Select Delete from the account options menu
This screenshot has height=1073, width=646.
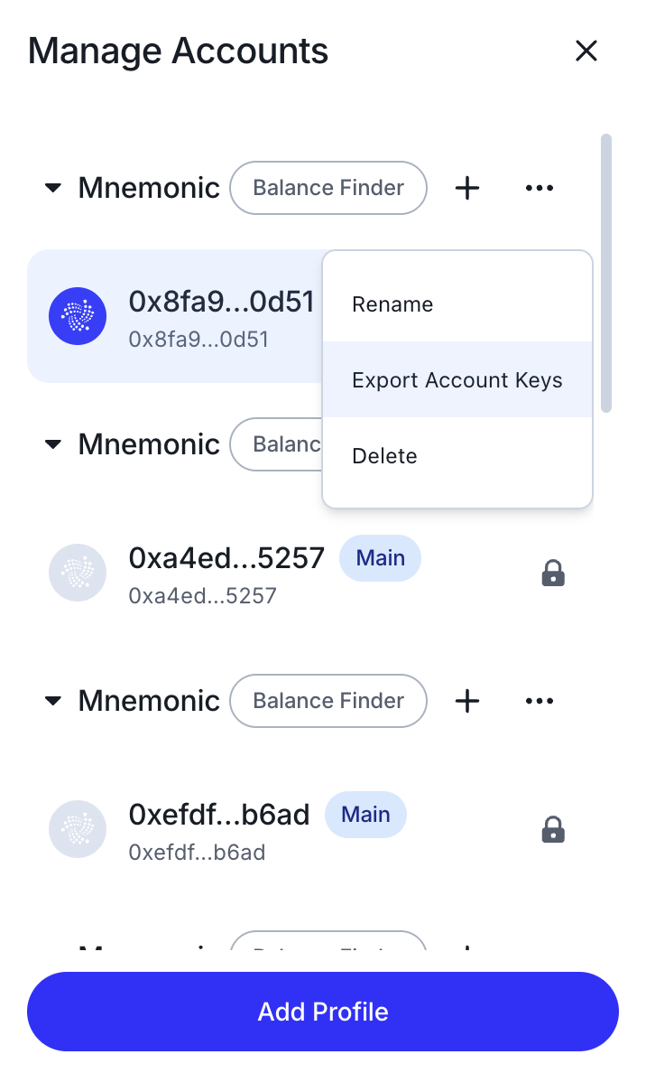click(x=384, y=455)
